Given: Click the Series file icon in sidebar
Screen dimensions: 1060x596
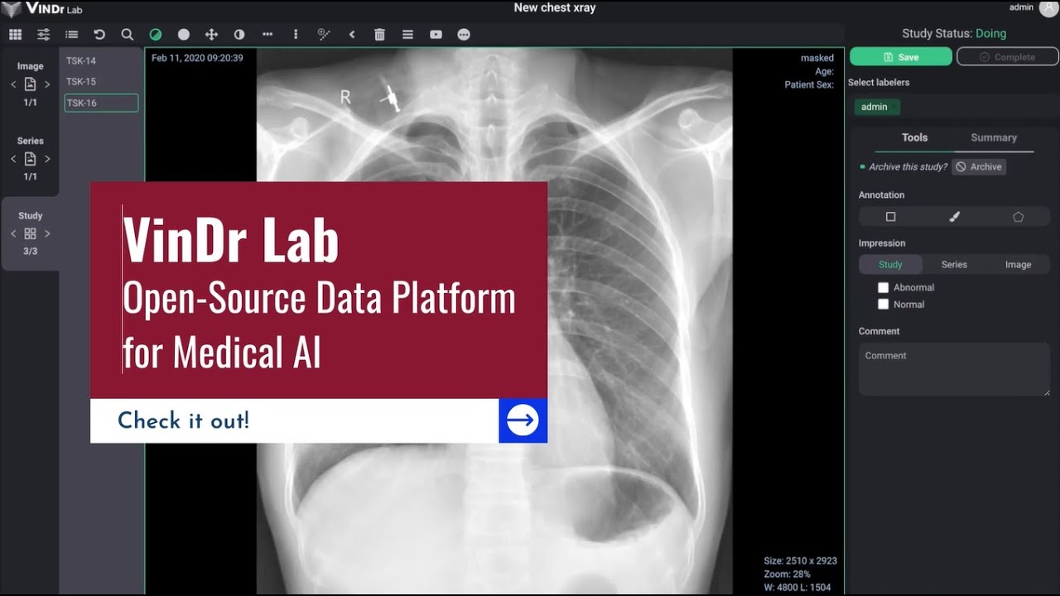Looking at the screenshot, I should click(30, 158).
